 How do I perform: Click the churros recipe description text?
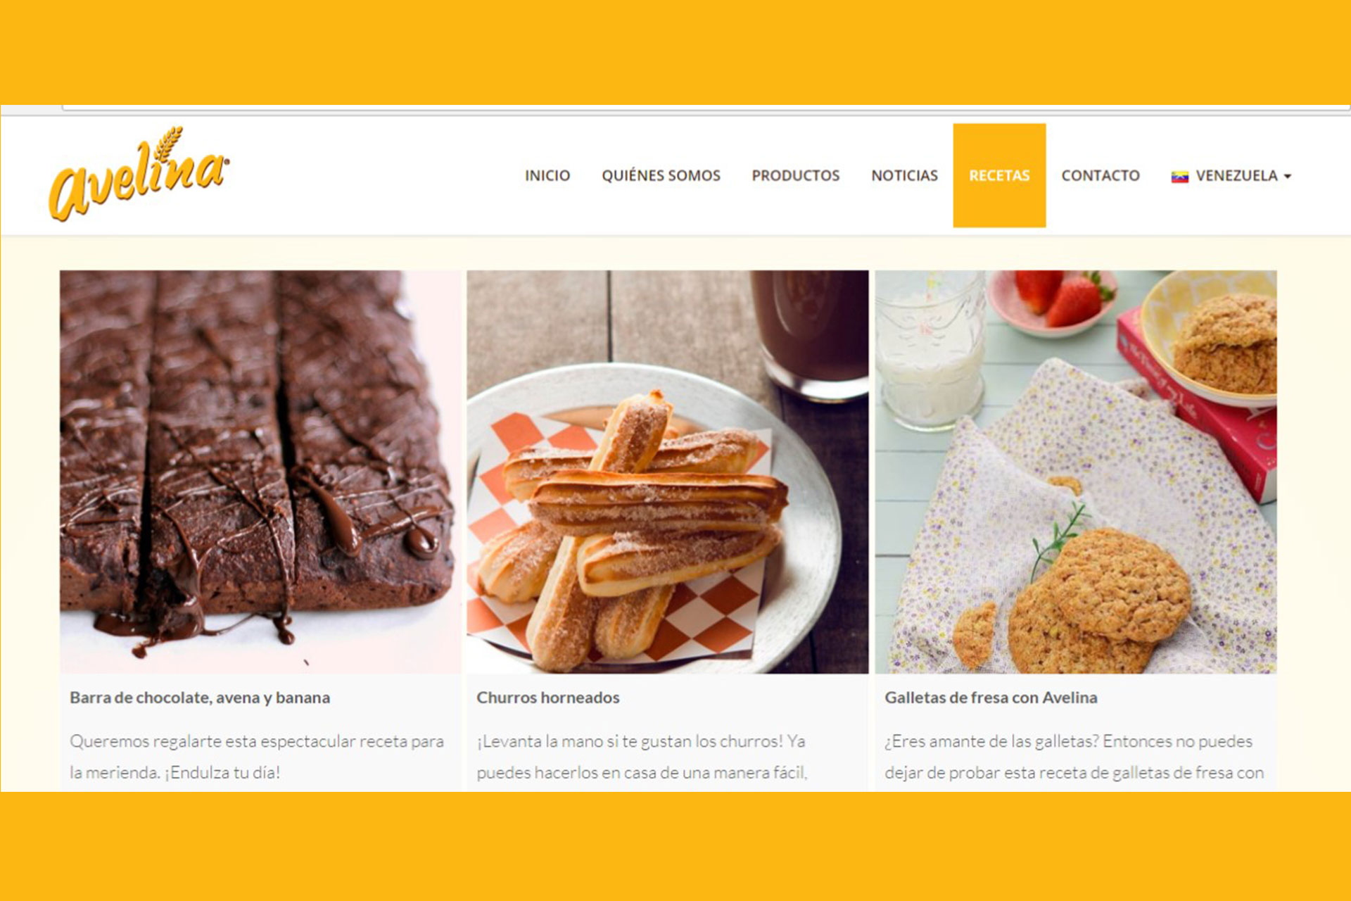click(x=642, y=757)
